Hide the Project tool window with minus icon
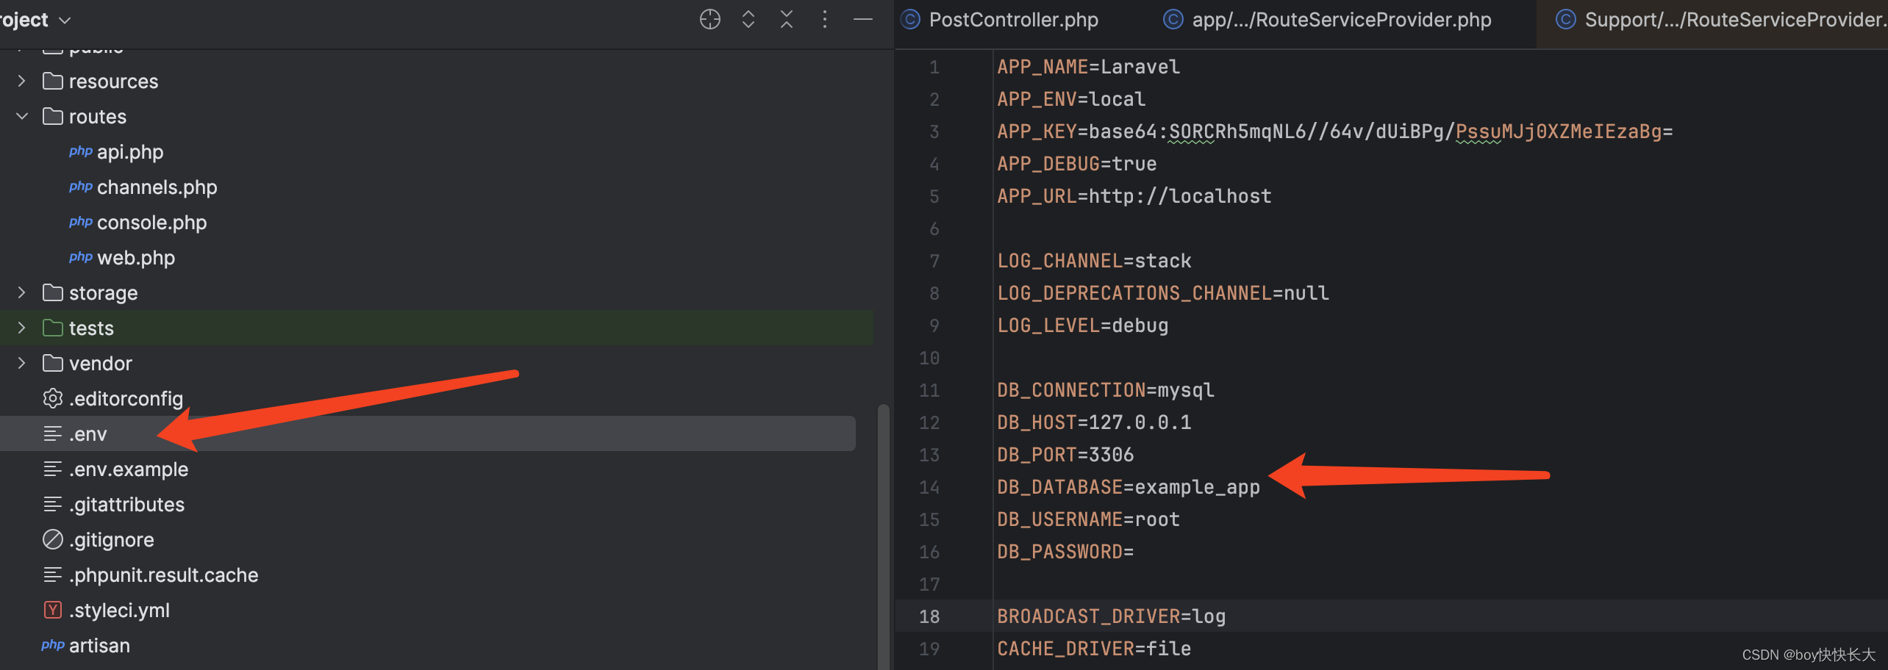 [x=863, y=20]
